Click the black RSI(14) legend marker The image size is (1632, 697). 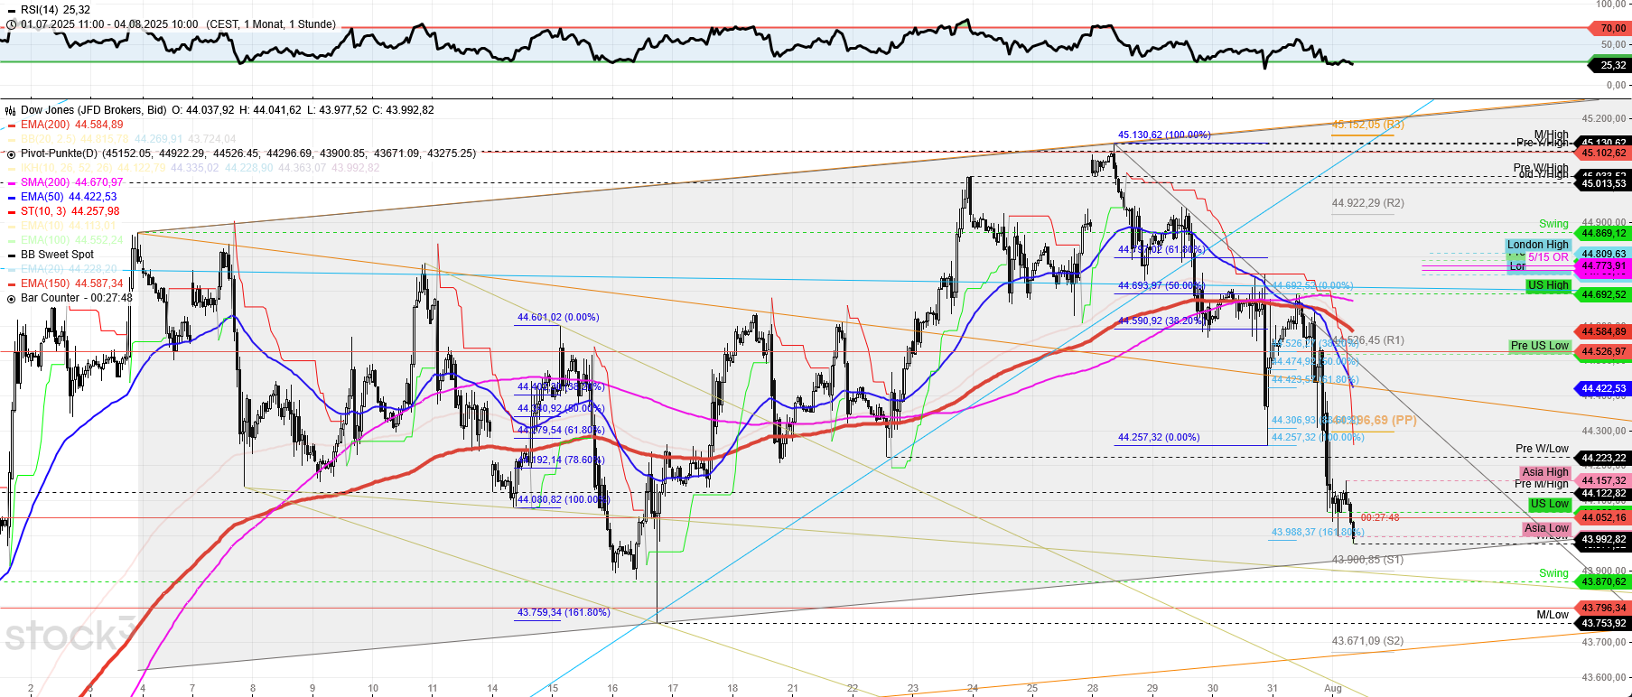pyautogui.click(x=11, y=10)
